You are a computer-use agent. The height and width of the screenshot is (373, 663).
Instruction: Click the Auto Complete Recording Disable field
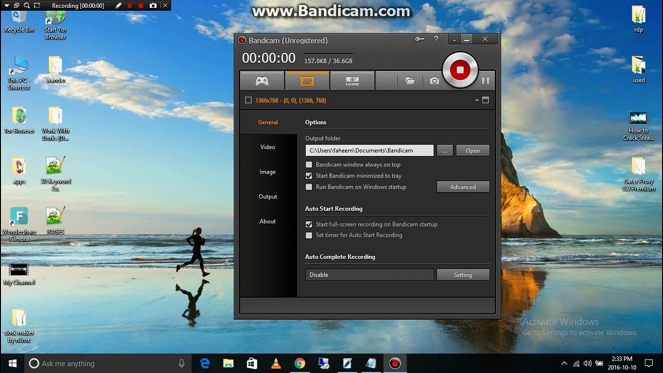point(369,275)
